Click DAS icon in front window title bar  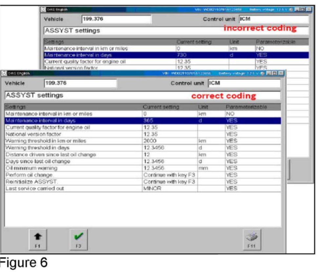(4, 73)
